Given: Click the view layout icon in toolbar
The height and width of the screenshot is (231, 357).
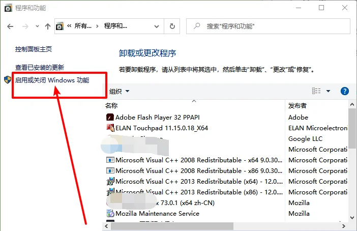Looking at the screenshot, I should (x=316, y=91).
